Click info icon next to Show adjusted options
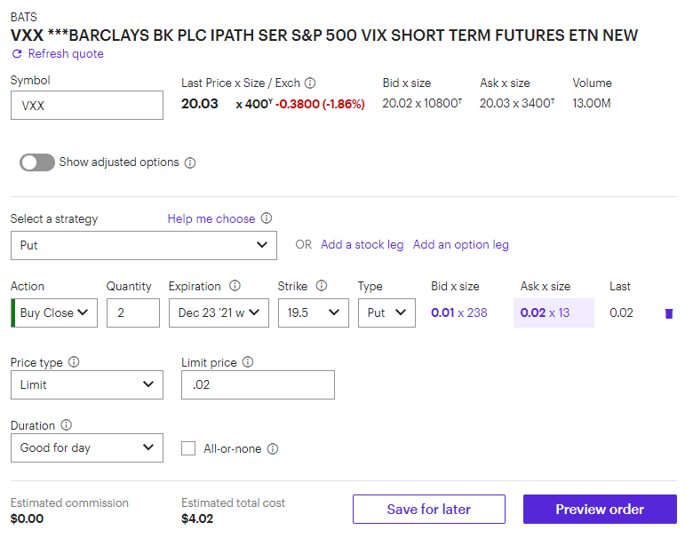This screenshot has width=685, height=538. (x=190, y=162)
